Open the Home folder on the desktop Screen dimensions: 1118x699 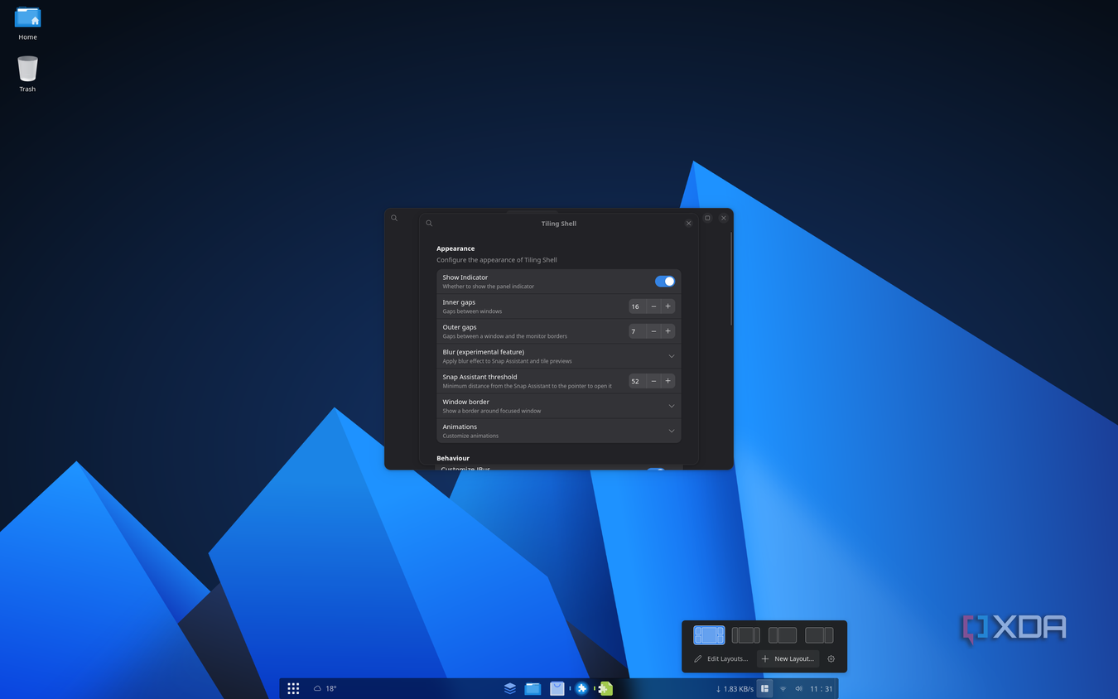[x=28, y=23]
